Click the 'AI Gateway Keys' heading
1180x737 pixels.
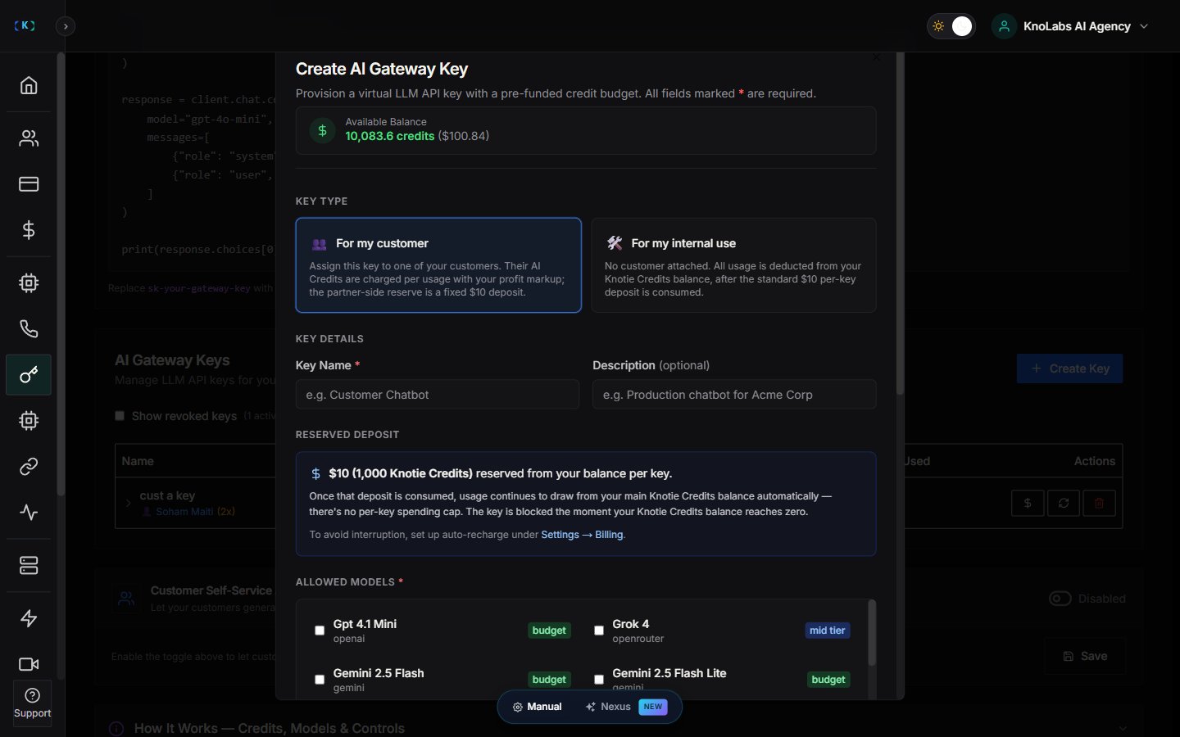point(172,360)
